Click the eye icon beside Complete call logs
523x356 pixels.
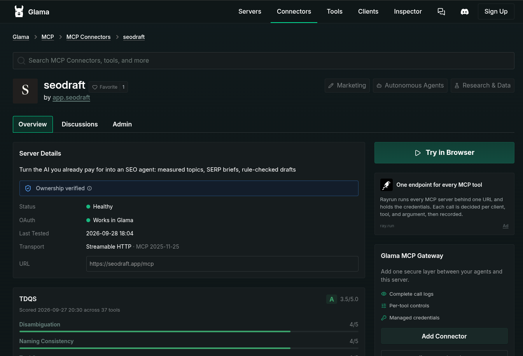click(x=384, y=294)
